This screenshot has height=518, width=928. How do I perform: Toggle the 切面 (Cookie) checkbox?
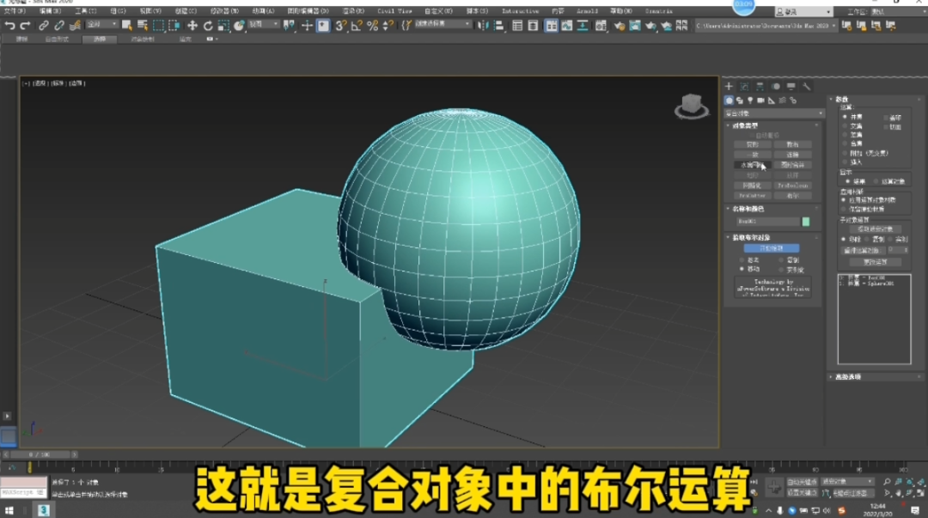coord(886,126)
